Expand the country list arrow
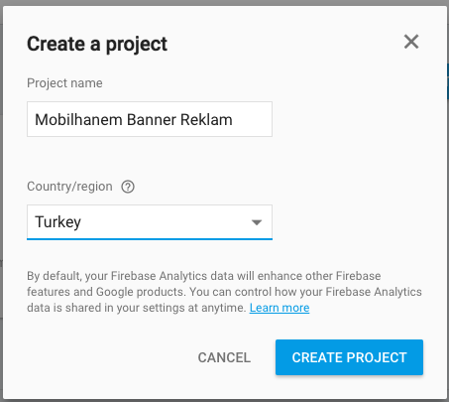The image size is (449, 402). (x=257, y=222)
